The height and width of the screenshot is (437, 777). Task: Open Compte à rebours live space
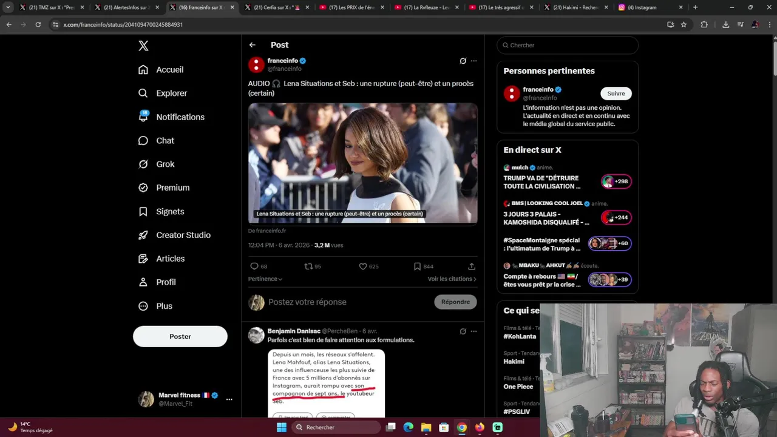tap(568, 276)
